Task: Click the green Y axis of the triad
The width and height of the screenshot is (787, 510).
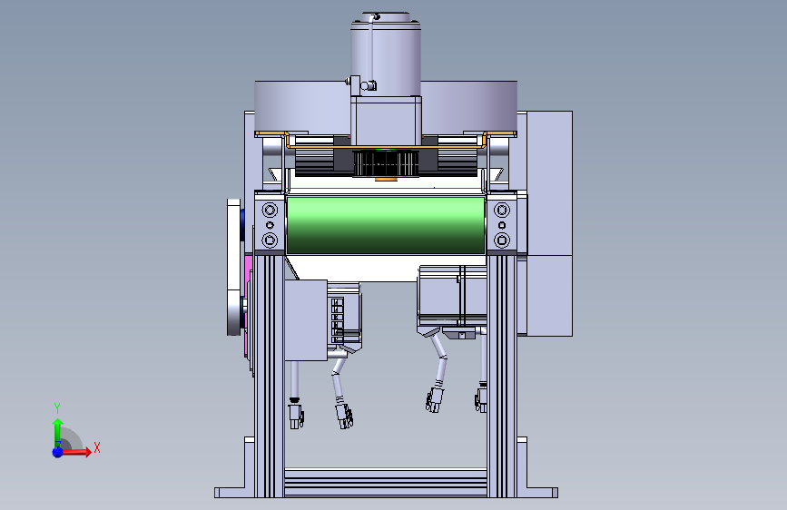Action: tap(58, 432)
